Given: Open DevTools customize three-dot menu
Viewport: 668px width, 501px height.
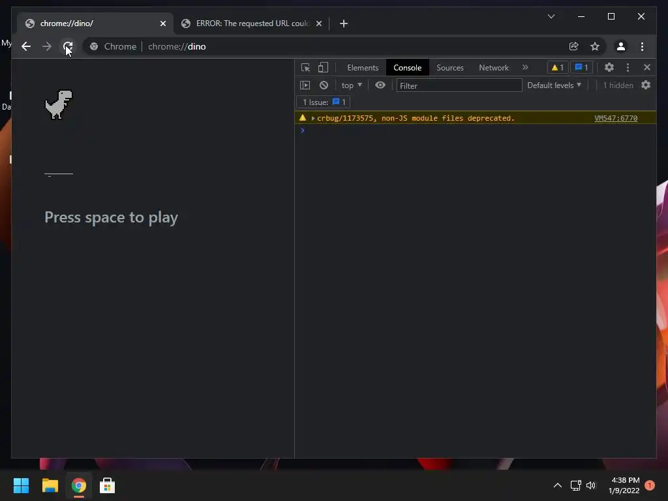Looking at the screenshot, I should pos(628,67).
